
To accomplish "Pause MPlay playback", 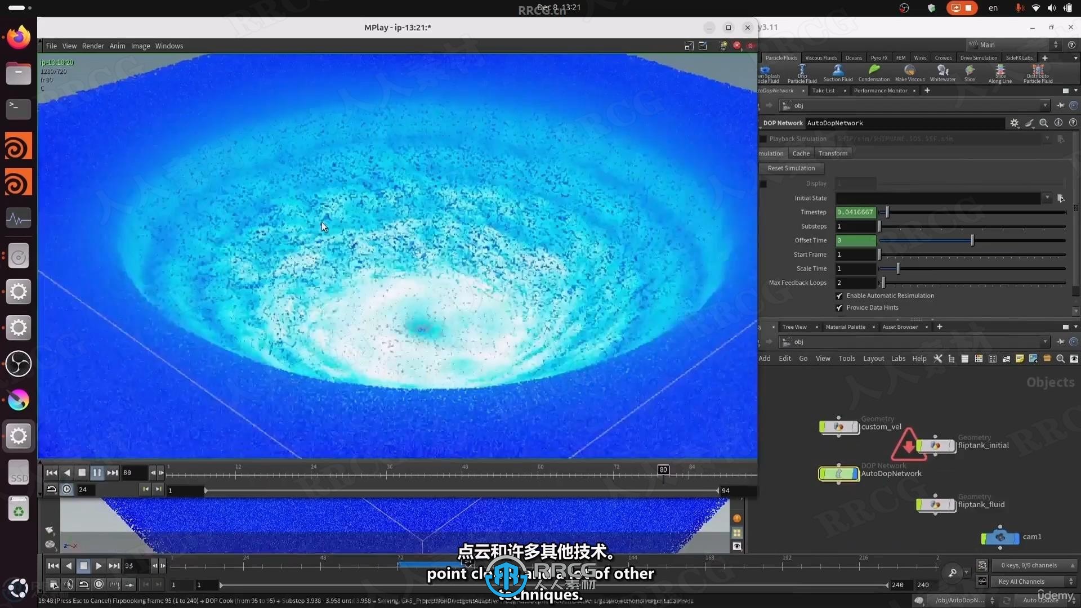I will coord(97,473).
